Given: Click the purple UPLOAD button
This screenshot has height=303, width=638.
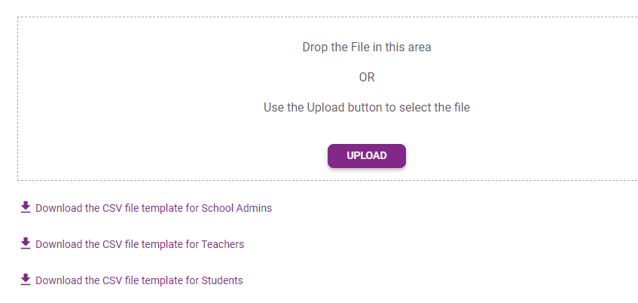Looking at the screenshot, I should [367, 156].
